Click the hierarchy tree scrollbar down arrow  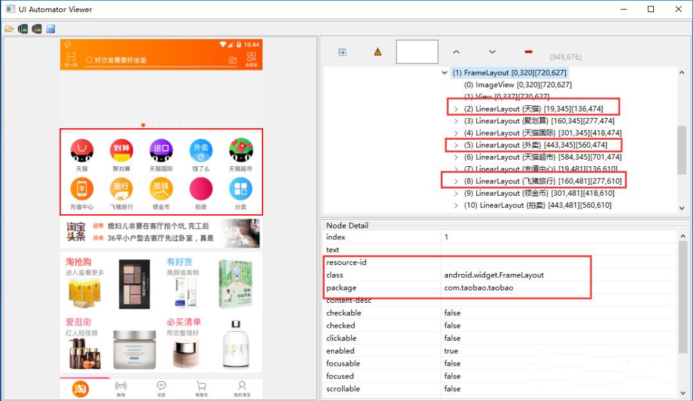click(682, 208)
